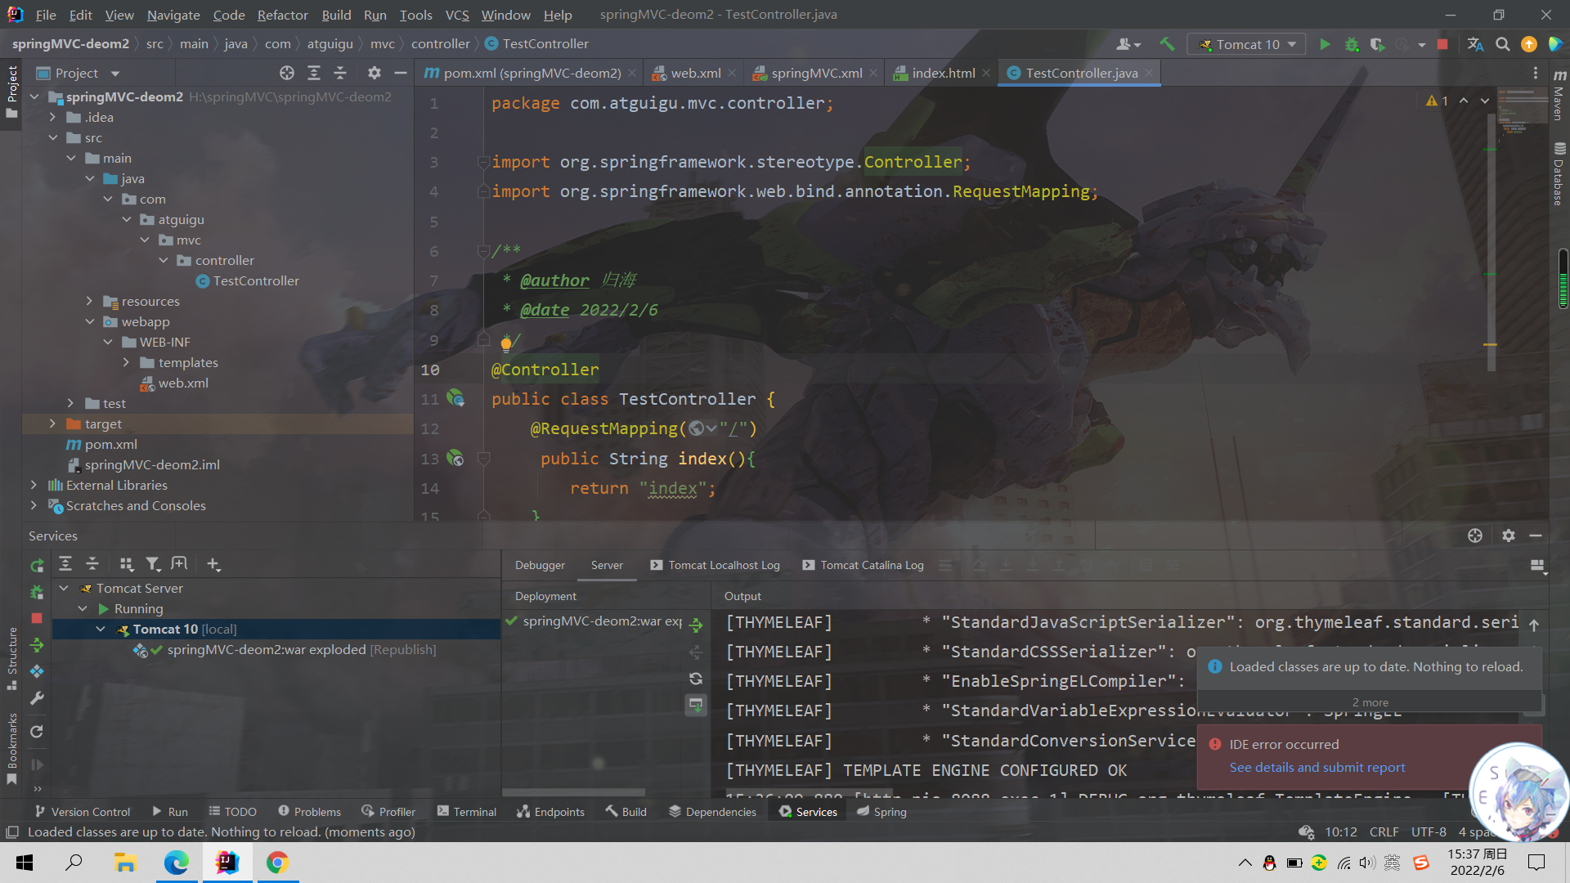Click the green Run button in the toolbar

click(x=1326, y=44)
